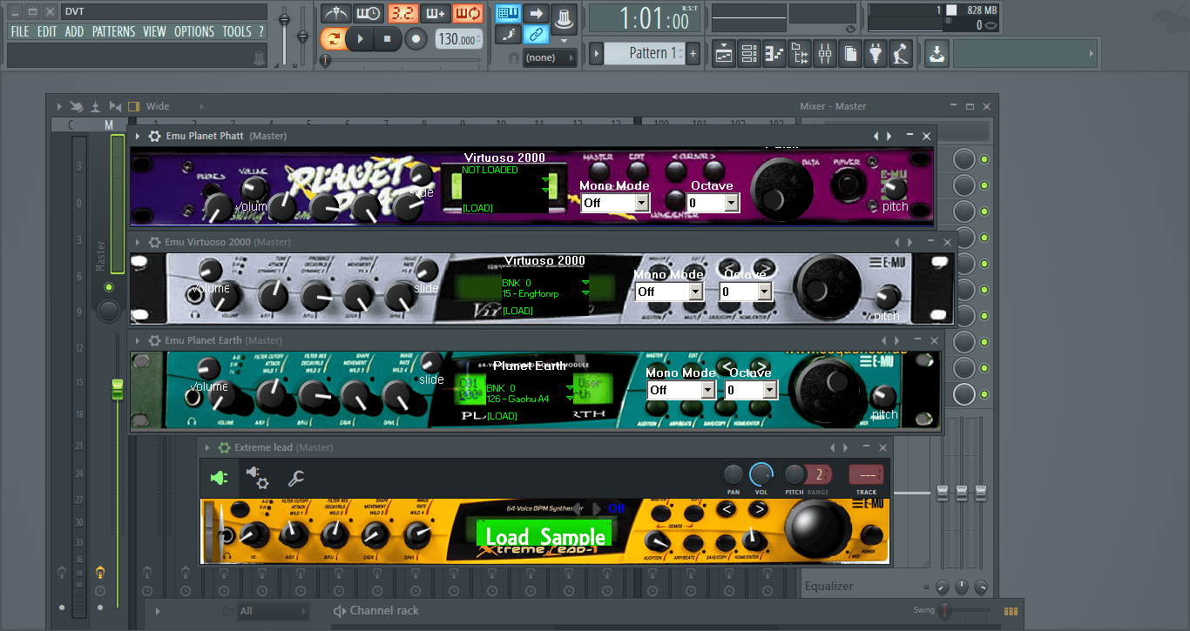
Task: Open the playlist view icon
Action: (724, 54)
